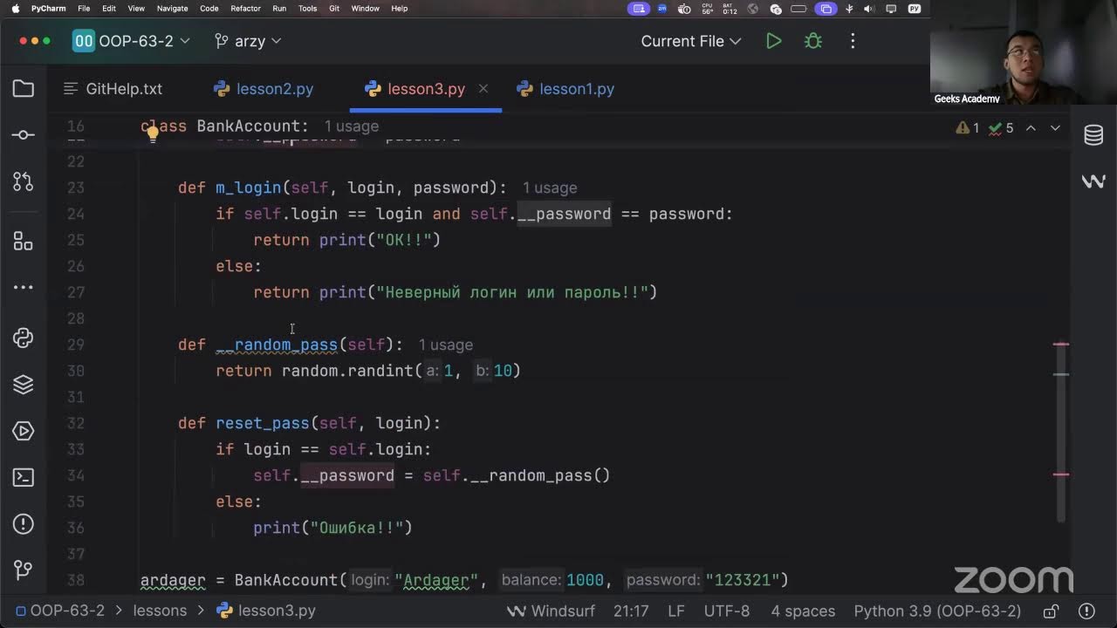Open the Edit menu
This screenshot has width=1117, height=628.
tap(109, 9)
